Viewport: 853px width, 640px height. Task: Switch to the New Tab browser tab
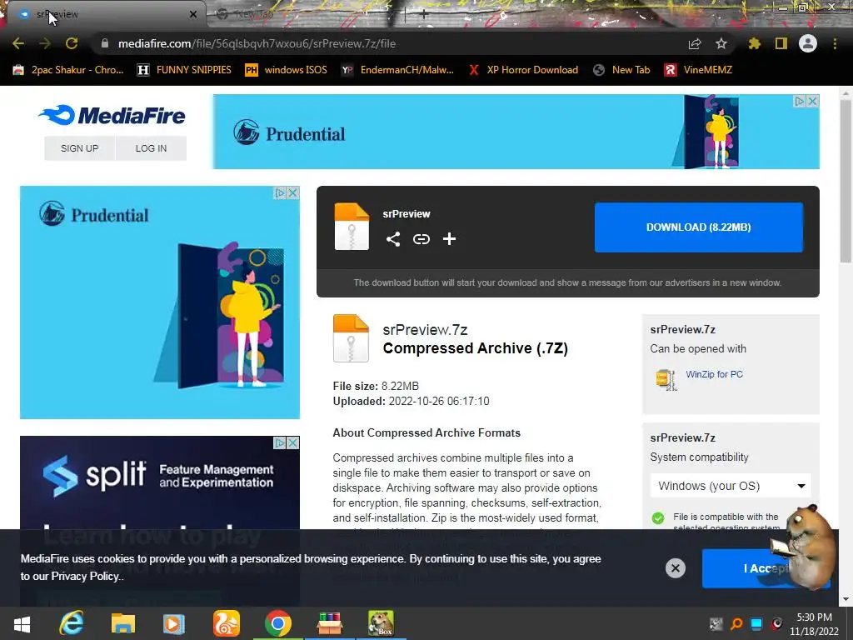click(305, 14)
